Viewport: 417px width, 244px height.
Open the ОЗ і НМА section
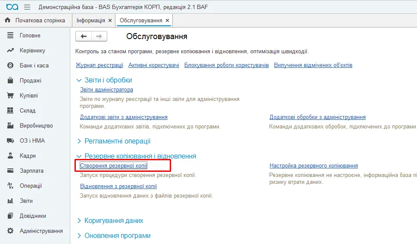click(x=32, y=140)
